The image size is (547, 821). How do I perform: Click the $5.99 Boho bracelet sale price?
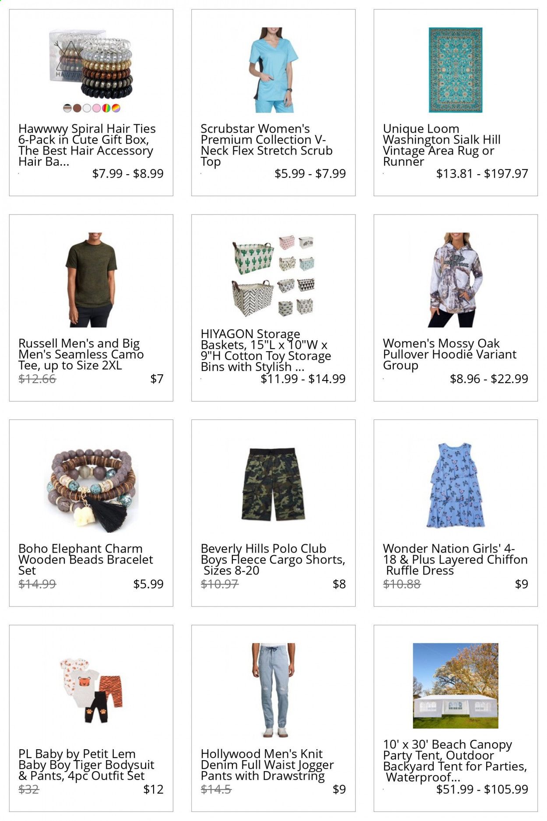point(148,584)
